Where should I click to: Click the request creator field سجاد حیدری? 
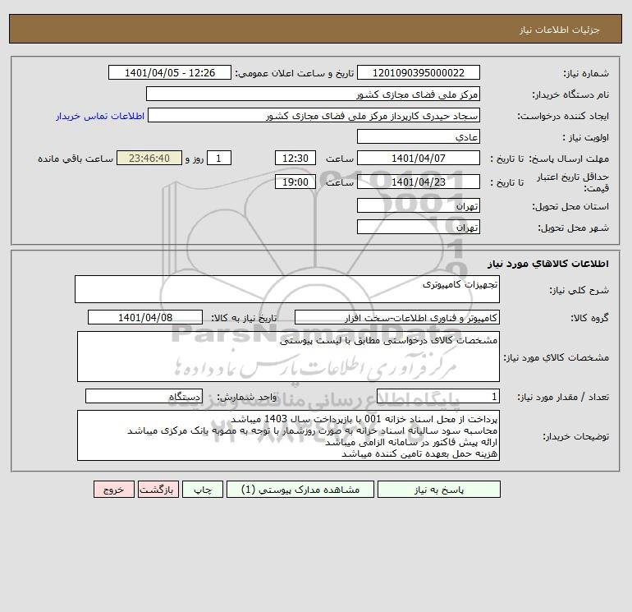point(314,115)
